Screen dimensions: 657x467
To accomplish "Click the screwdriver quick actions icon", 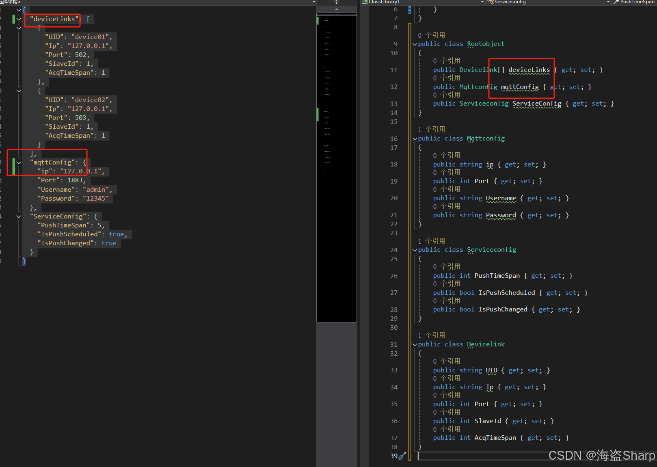I will (402, 456).
